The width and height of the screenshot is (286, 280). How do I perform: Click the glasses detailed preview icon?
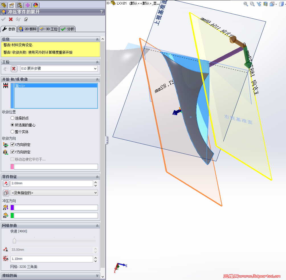[x=18, y=19]
